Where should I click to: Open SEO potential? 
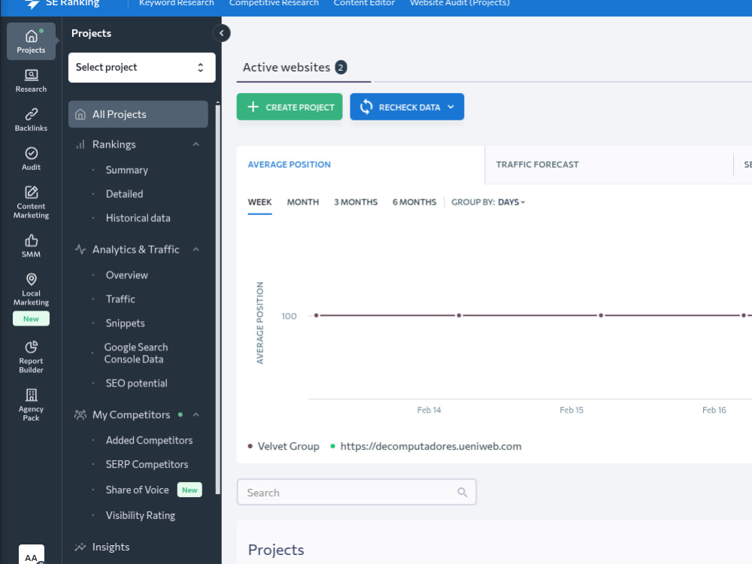click(137, 384)
